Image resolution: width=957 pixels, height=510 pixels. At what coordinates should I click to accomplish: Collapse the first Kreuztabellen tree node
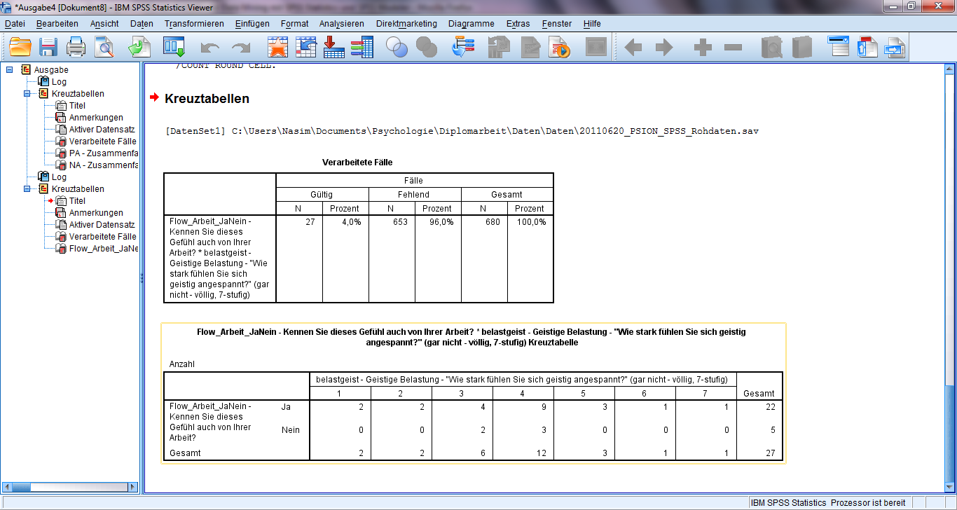click(27, 93)
